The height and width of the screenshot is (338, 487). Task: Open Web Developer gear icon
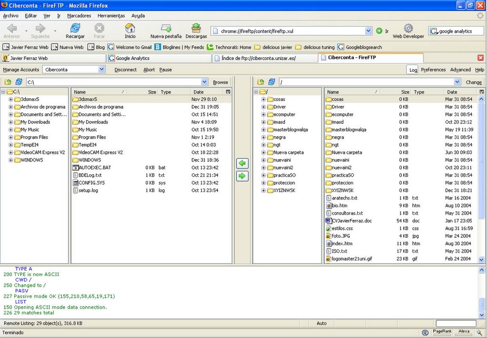click(408, 28)
